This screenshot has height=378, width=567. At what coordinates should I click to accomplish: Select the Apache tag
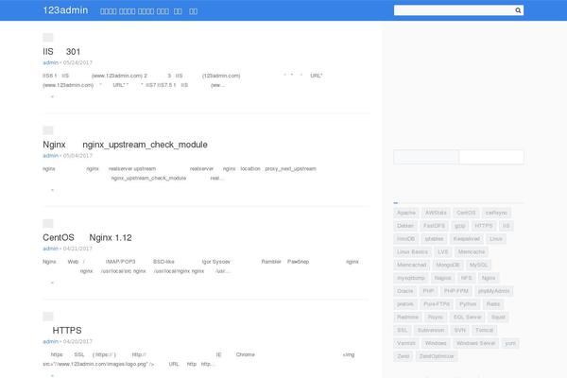406,213
